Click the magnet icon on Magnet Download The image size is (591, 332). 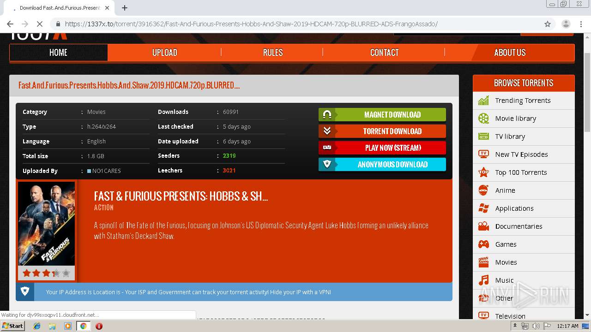(327, 114)
